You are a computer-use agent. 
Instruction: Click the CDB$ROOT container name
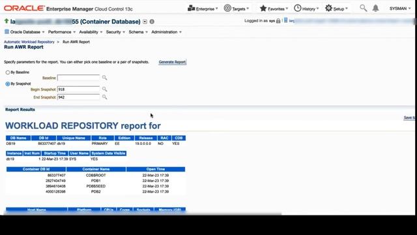point(96,176)
